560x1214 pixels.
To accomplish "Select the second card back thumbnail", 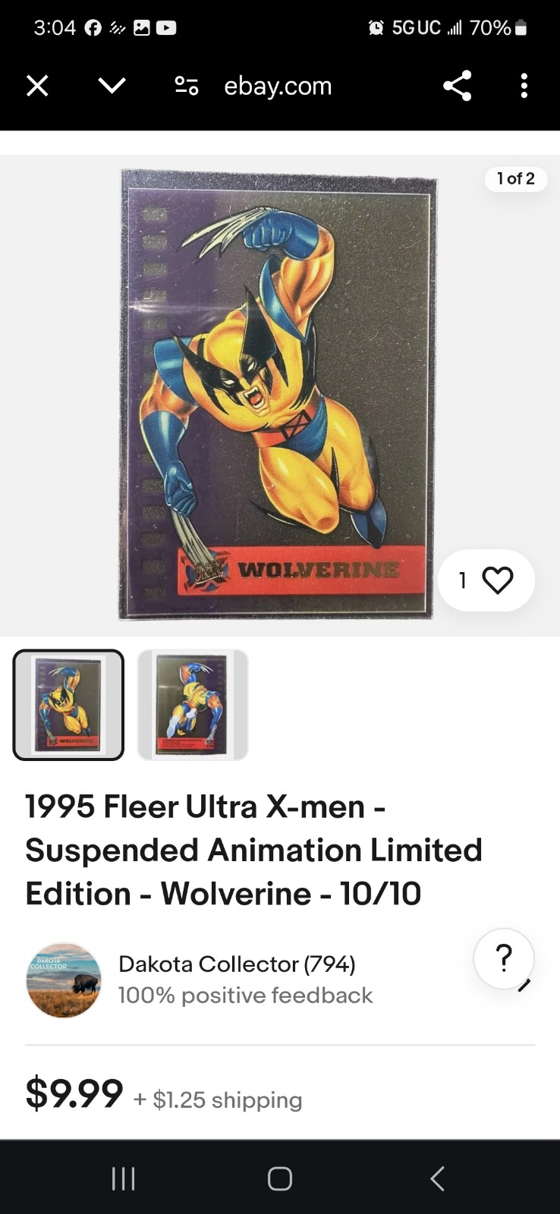I will coord(193,705).
